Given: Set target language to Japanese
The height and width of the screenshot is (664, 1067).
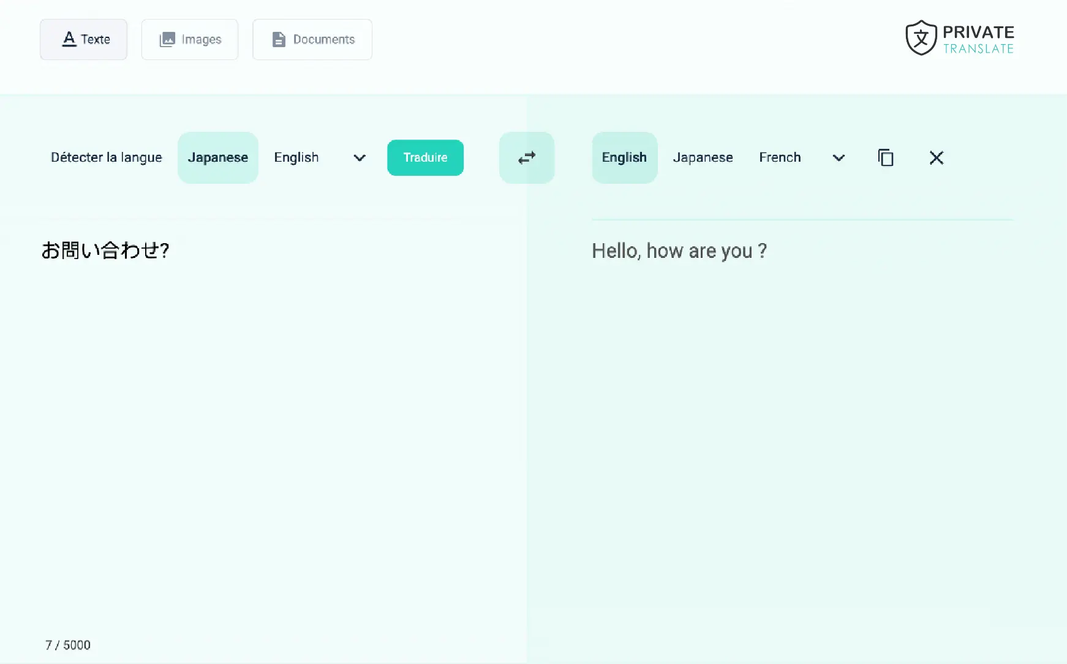Looking at the screenshot, I should [x=703, y=157].
